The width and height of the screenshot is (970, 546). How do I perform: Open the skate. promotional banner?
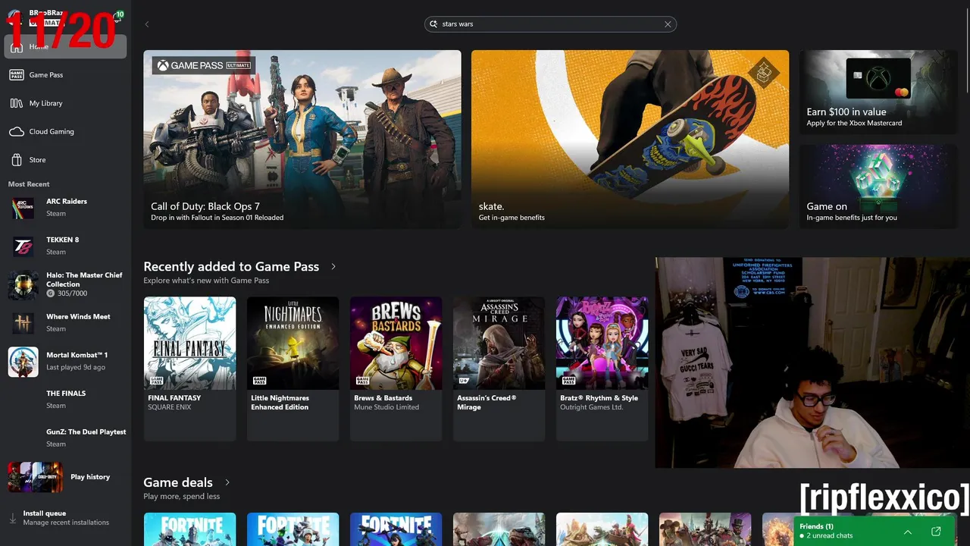(x=630, y=140)
